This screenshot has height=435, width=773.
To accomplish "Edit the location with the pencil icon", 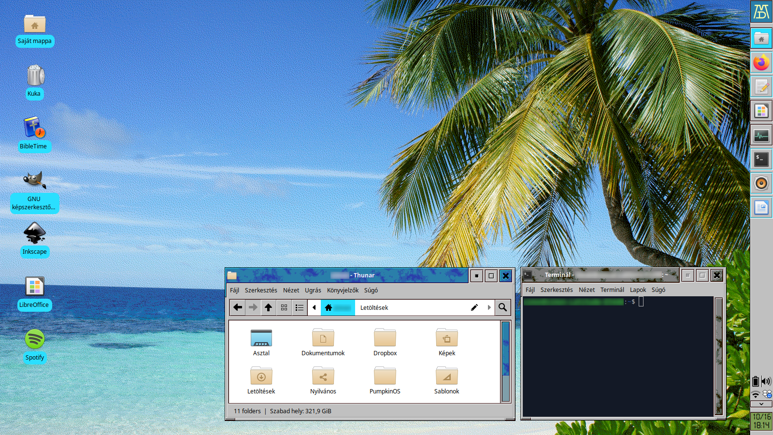I will pos(474,307).
